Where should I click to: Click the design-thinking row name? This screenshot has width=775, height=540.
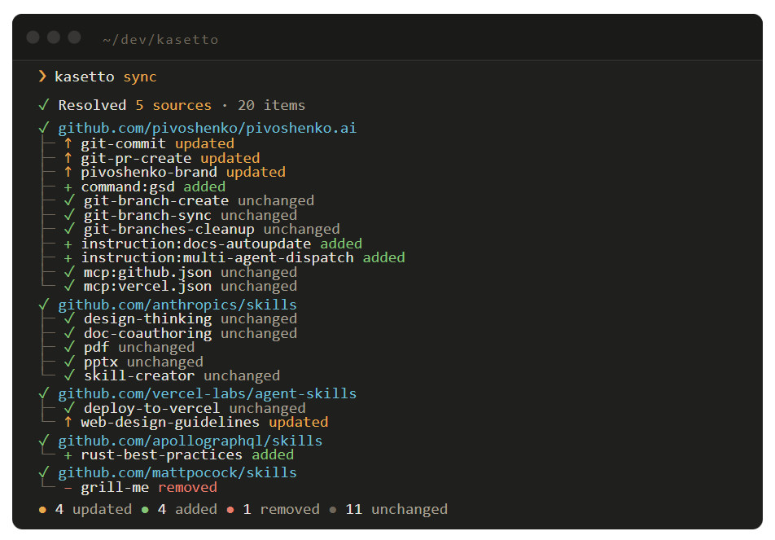tap(148, 319)
